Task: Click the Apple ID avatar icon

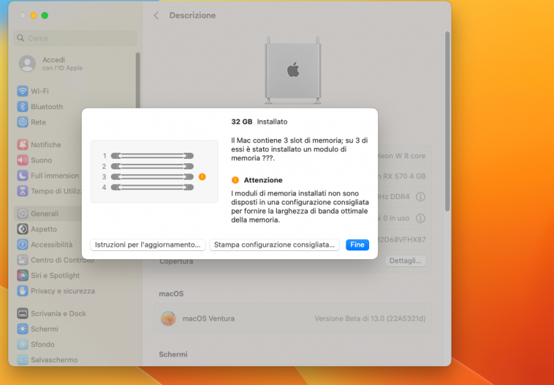Action: click(x=27, y=64)
